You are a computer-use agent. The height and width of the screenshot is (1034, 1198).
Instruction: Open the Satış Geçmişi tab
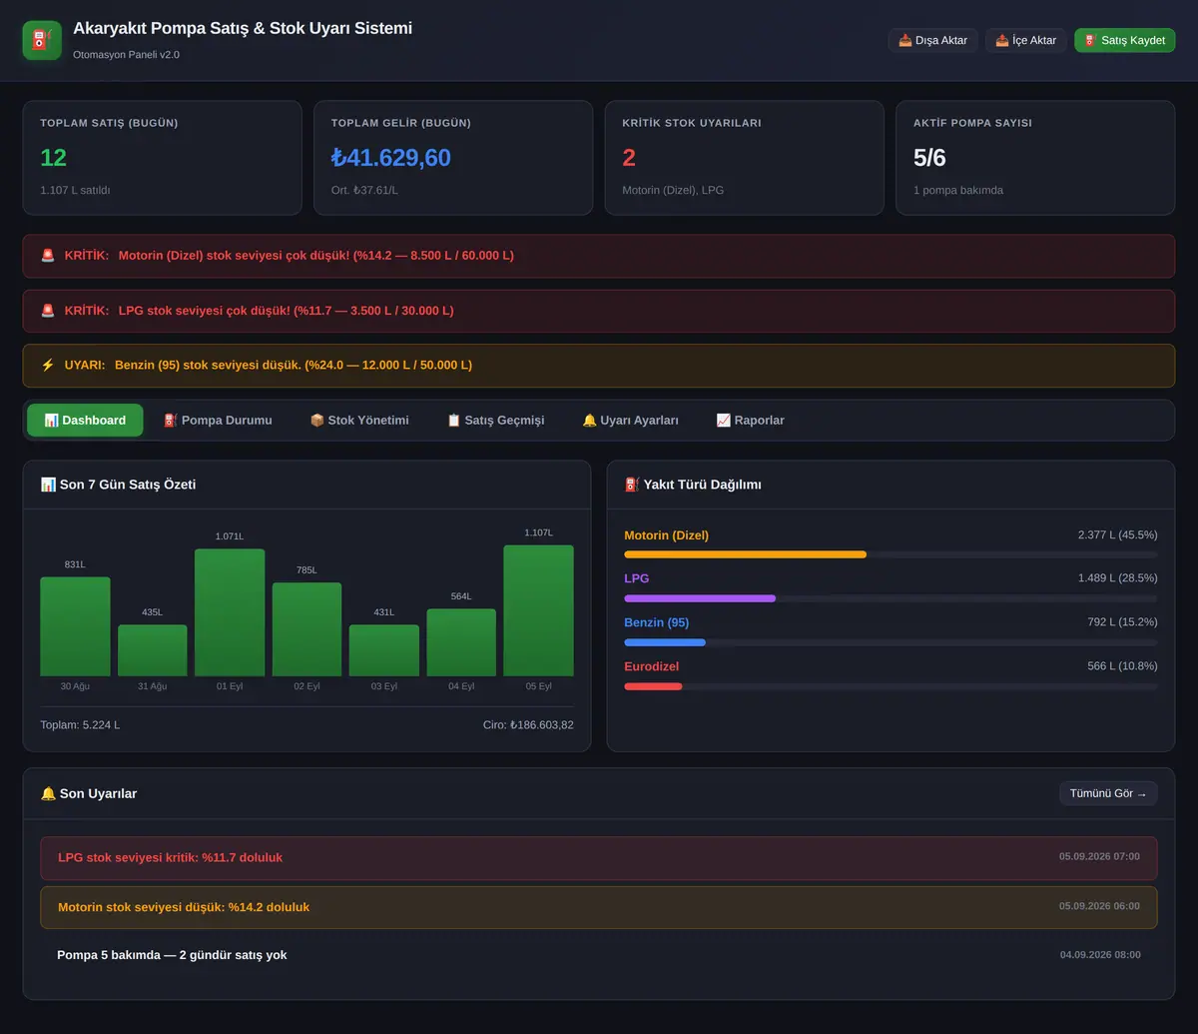[495, 421]
